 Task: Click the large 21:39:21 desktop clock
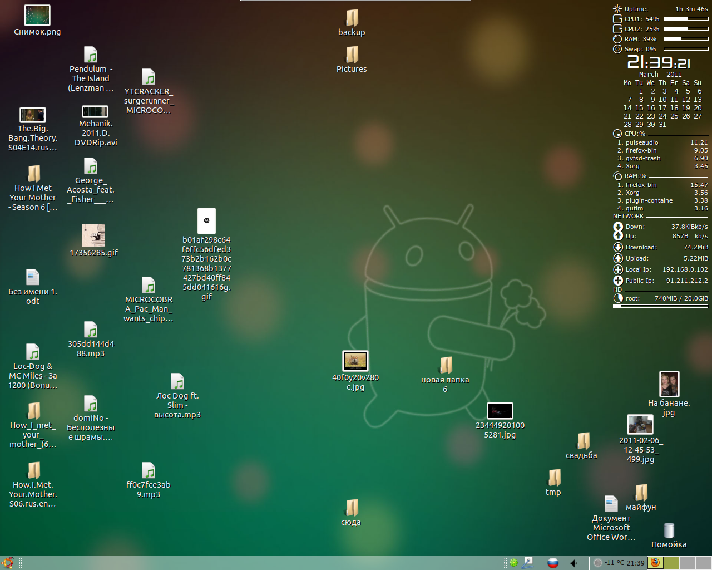[x=659, y=62]
